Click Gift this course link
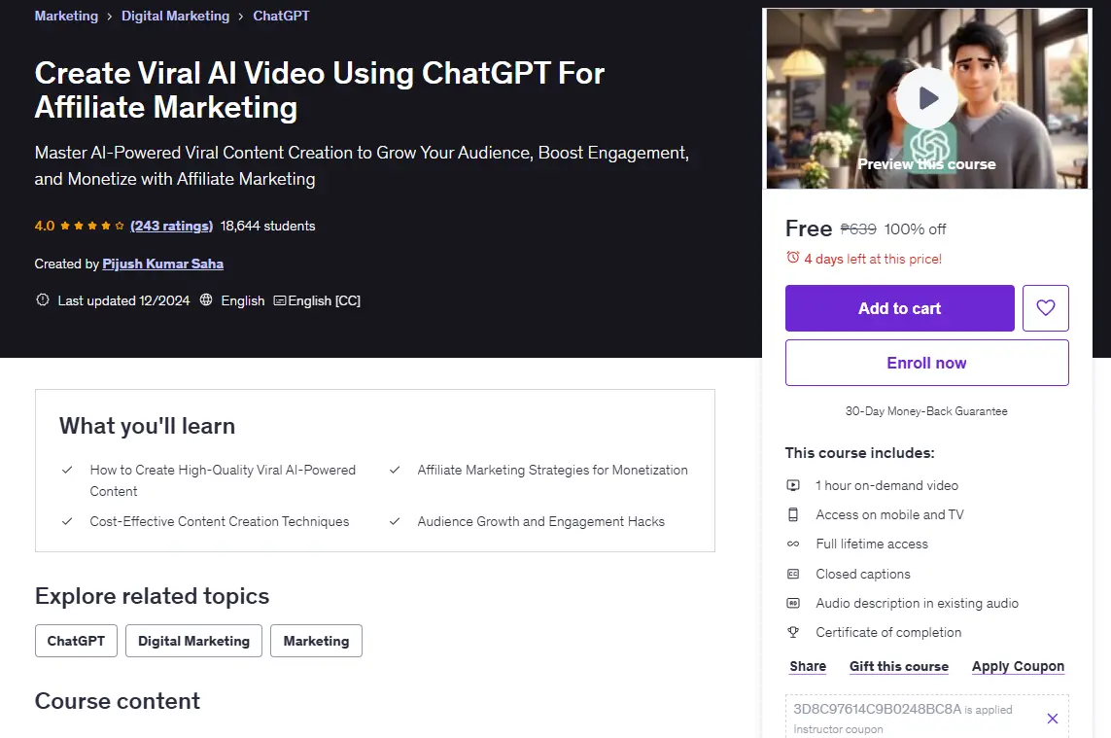The width and height of the screenshot is (1111, 738). tap(899, 666)
